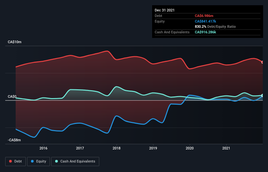Click Cash And Equivalents label in tooltip

172,32
